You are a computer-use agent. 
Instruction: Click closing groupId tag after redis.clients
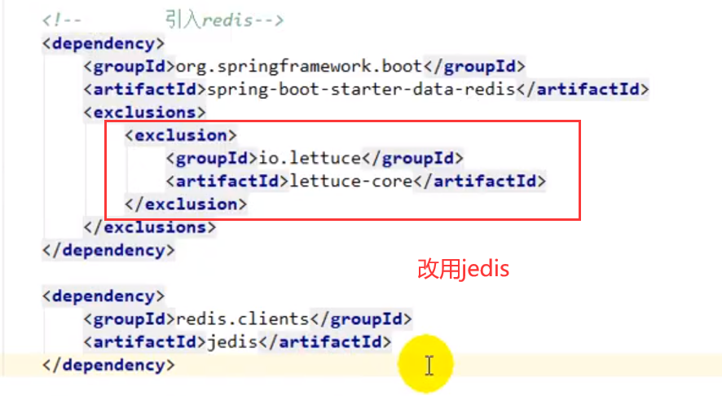pos(361,319)
